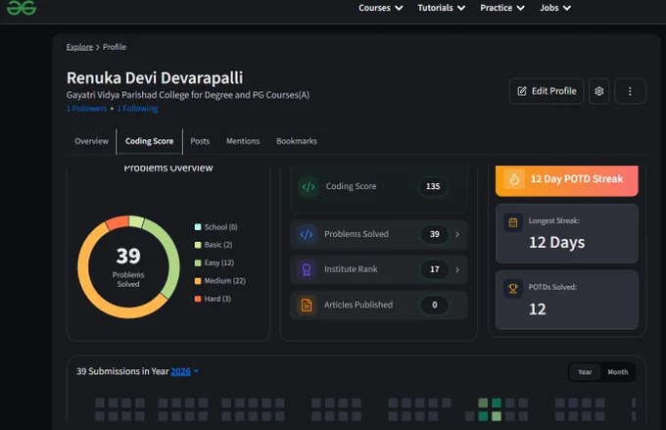Viewport: 666px width, 430px height.
Task: Click the 12 Day POTD Streak banner
Action: tap(567, 180)
